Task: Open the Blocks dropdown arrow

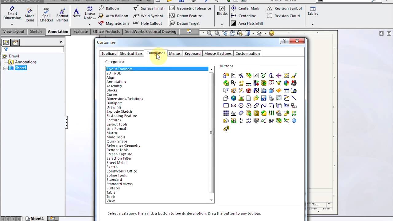Action: pyautogui.click(x=222, y=24)
